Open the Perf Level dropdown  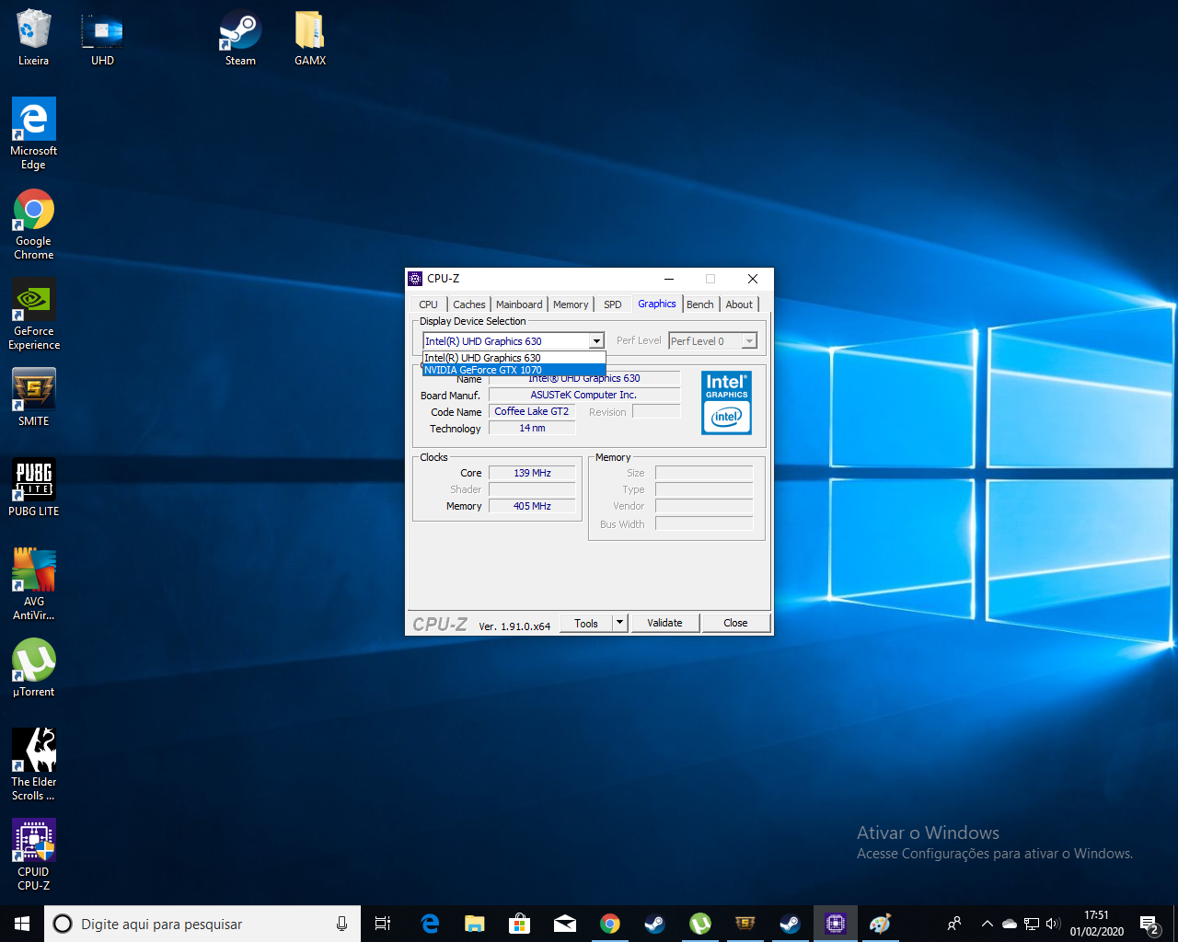pos(712,341)
